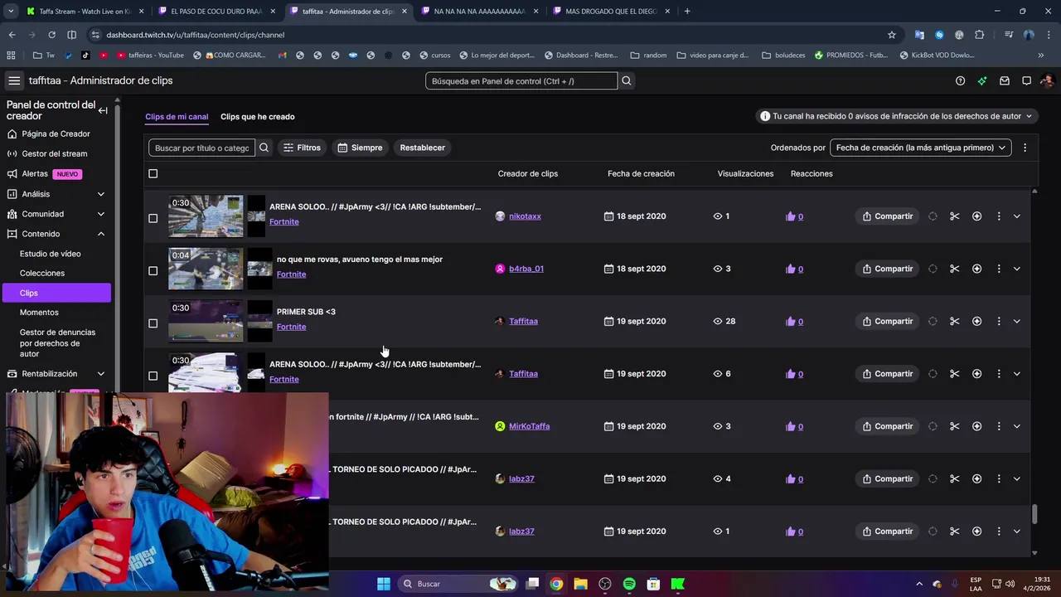Viewport: 1061px width, 597px height.
Task: Collapse the Contenido sidebar section
Action: point(100,234)
